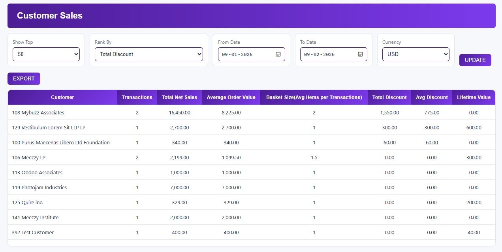The width and height of the screenshot is (502, 252).
Task: Open the Show Top dropdown
Action: (x=46, y=54)
